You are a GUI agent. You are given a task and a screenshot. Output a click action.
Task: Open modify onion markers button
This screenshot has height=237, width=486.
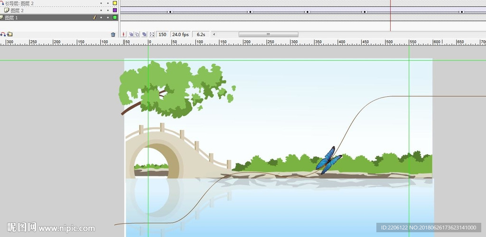pos(152,34)
